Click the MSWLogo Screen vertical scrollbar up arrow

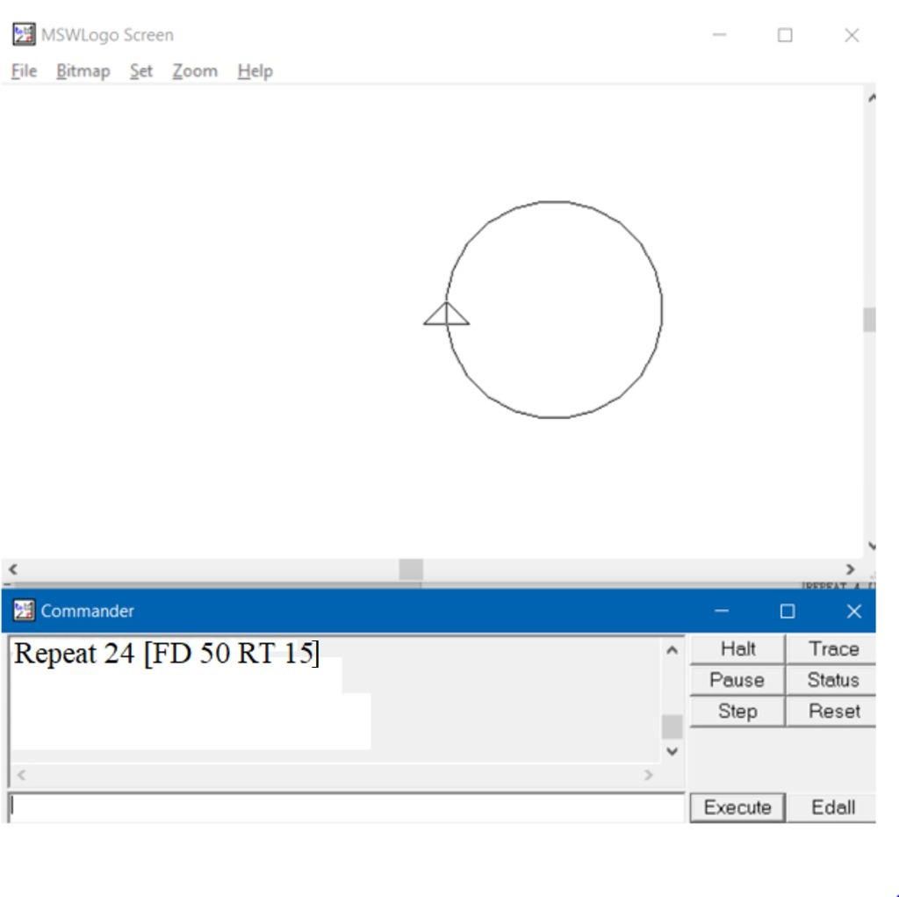pyautogui.click(x=871, y=98)
